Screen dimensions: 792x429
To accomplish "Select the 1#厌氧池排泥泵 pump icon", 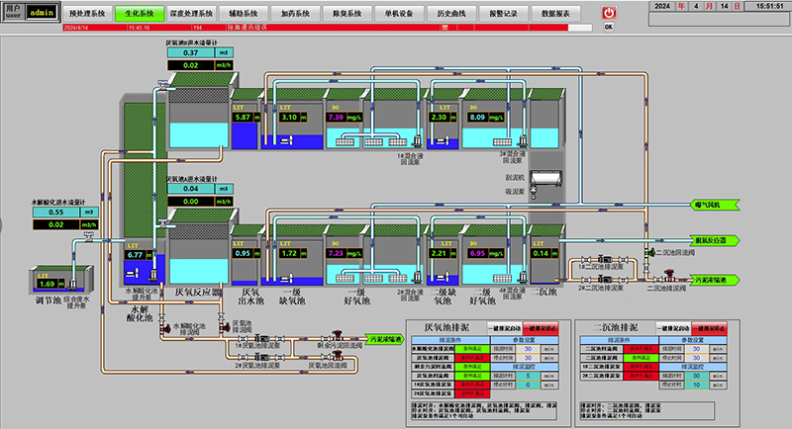I will (x=261, y=338).
